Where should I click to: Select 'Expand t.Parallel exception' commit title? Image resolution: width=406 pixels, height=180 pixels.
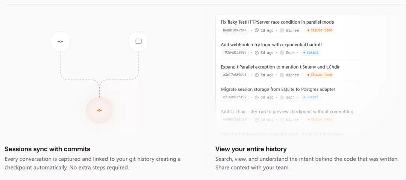tap(280, 67)
